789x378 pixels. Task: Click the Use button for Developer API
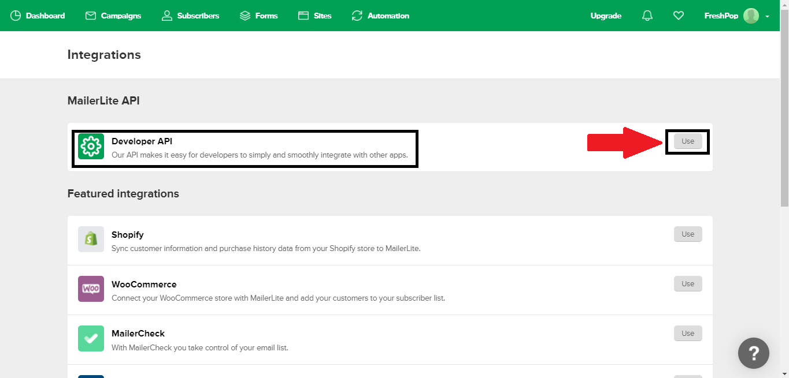(688, 141)
